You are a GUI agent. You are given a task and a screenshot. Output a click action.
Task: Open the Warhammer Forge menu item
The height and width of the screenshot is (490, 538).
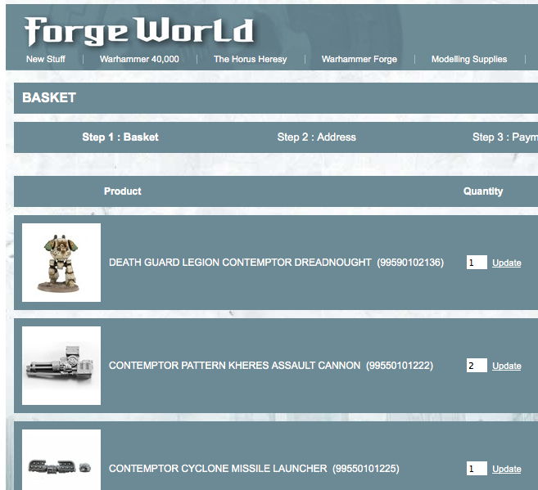(x=359, y=59)
